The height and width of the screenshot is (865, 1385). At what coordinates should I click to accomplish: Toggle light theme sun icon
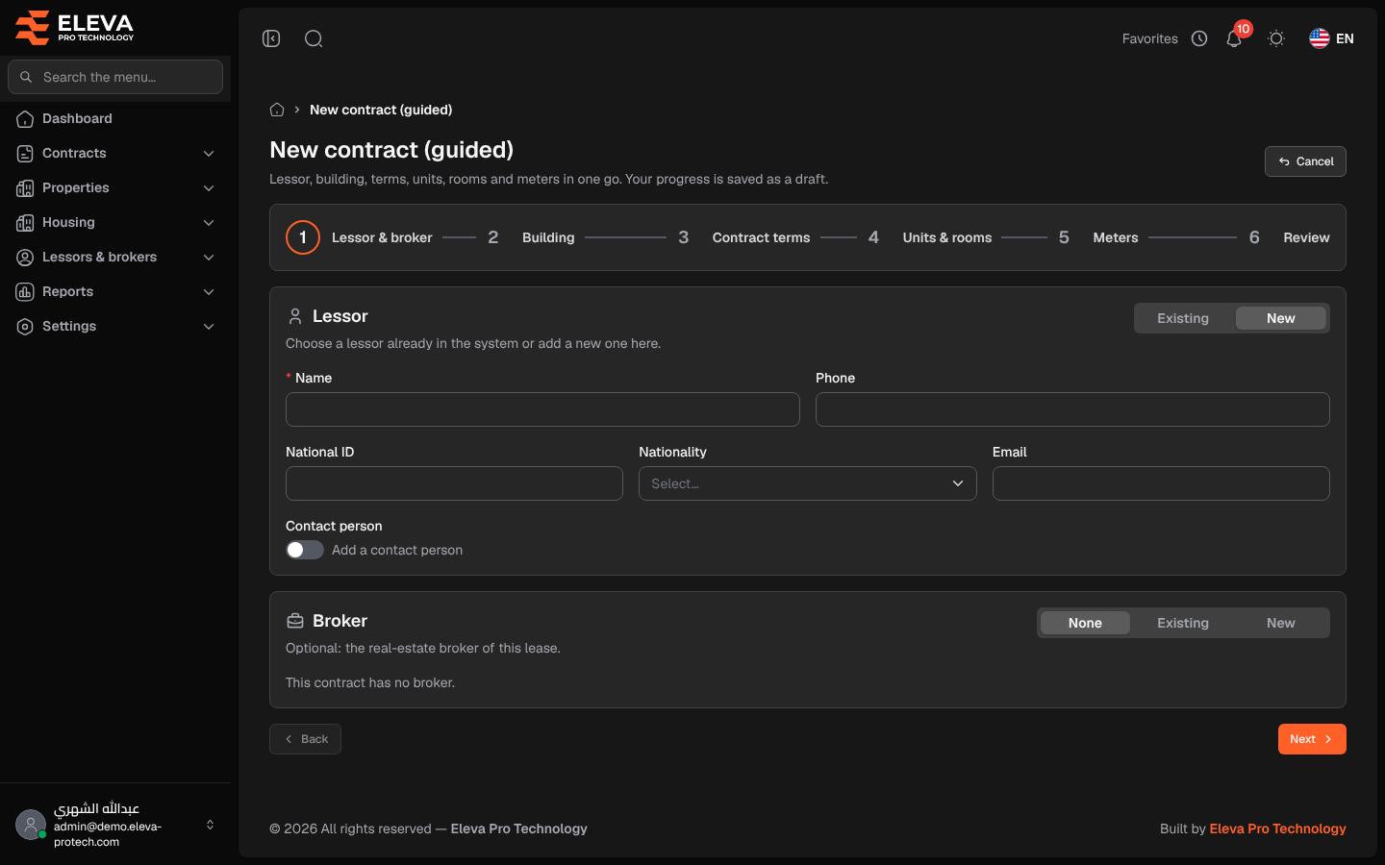tap(1276, 38)
